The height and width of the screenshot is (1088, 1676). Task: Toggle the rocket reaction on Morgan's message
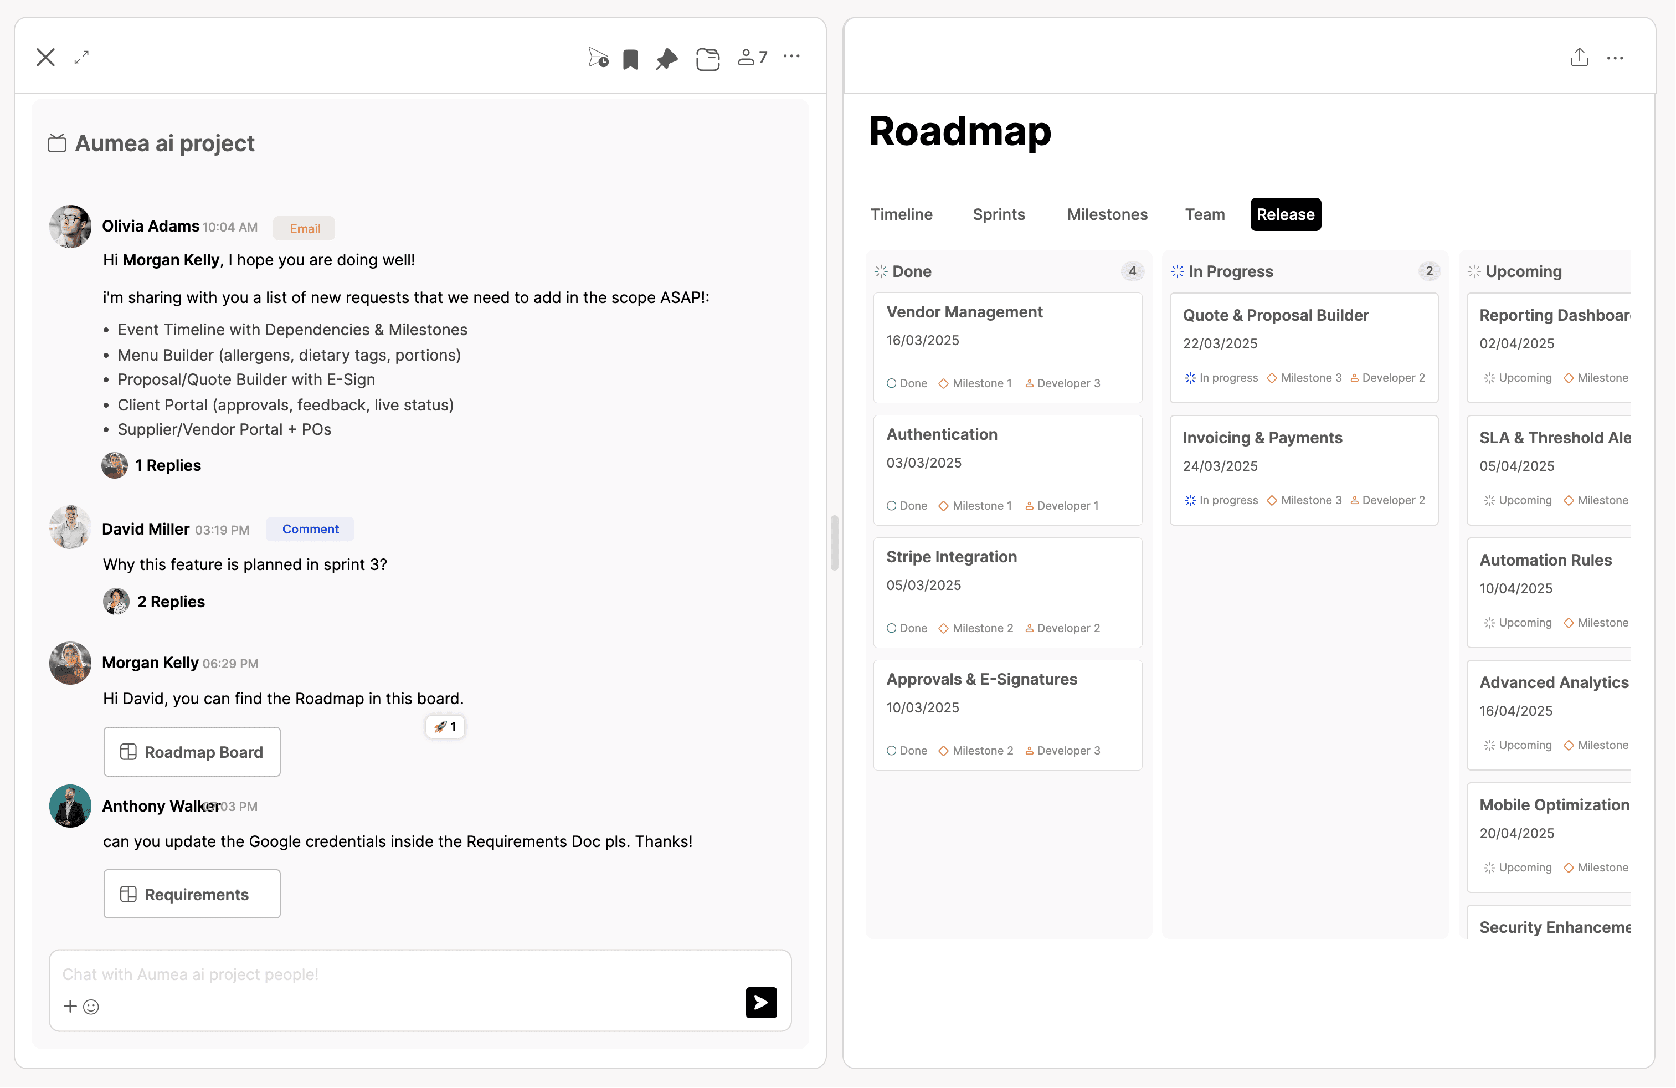[x=445, y=727]
